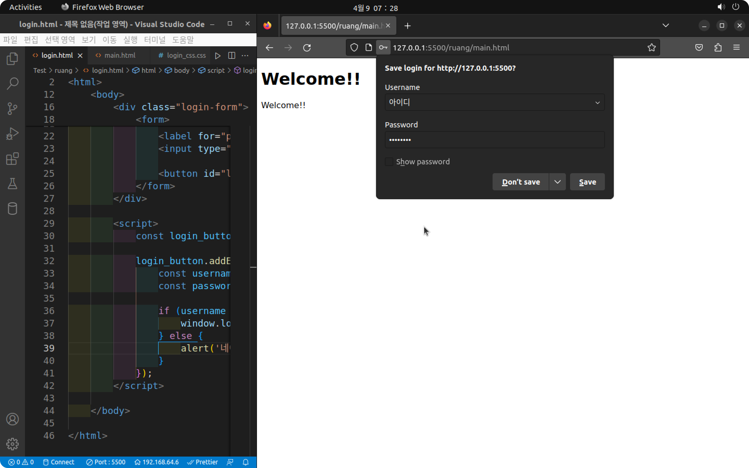Open Activities overview

(x=26, y=7)
